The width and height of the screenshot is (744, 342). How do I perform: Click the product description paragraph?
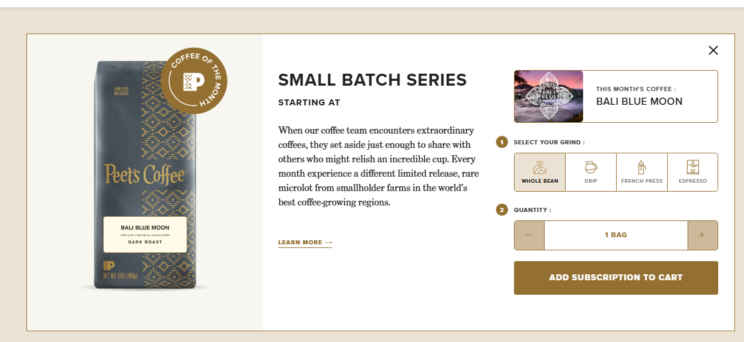[378, 167]
